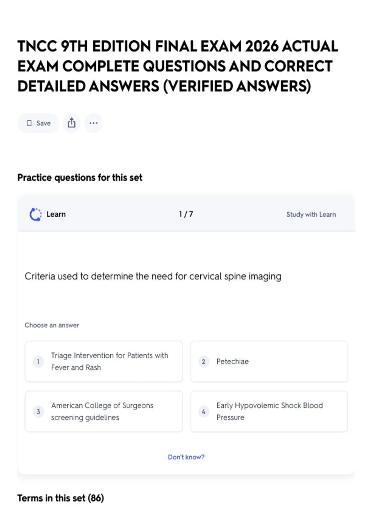
Task: Click the TNCC 9th Edition set title
Action: click(178, 66)
